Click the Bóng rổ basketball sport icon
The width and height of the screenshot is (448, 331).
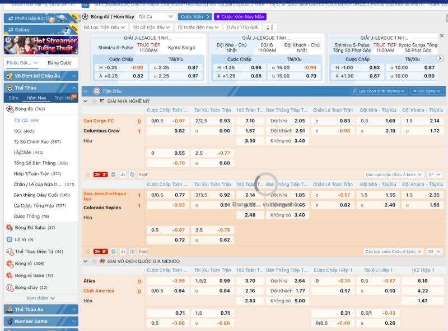[x=10, y=263]
